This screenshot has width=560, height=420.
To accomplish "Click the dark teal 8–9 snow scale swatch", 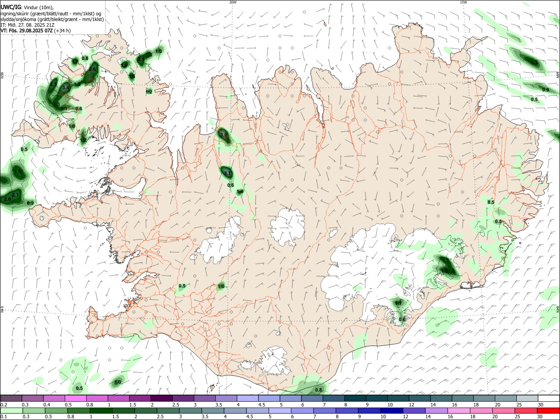I will click(x=355, y=398).
